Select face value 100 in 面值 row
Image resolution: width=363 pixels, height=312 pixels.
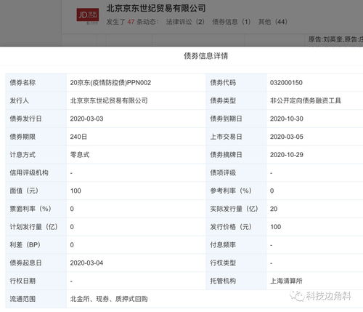(x=76, y=191)
